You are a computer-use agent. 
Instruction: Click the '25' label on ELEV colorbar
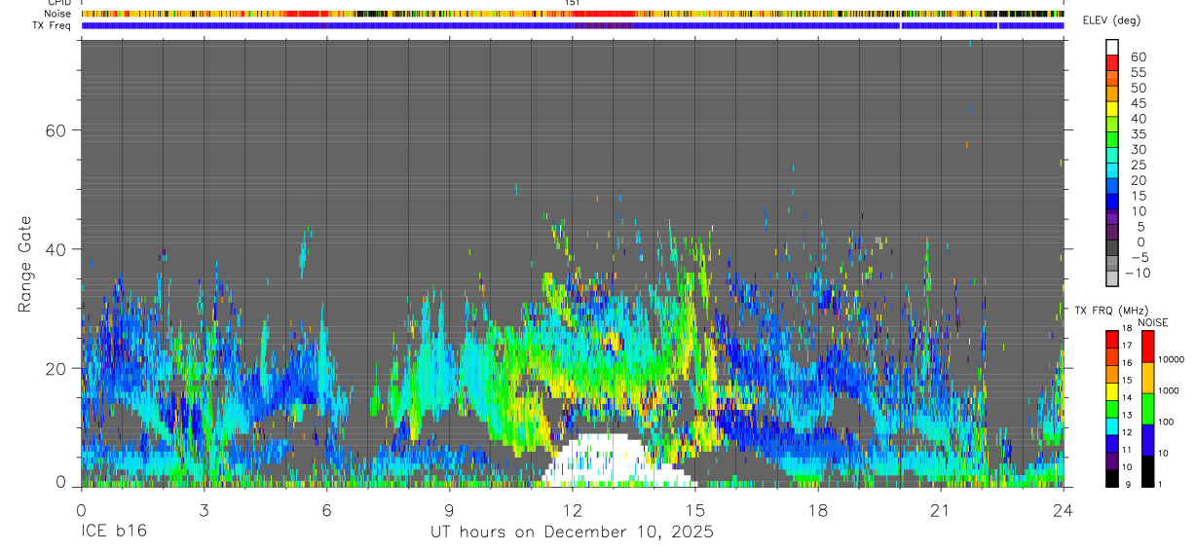point(1138,166)
